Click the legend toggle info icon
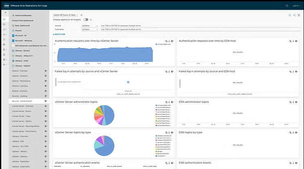The width and height of the screenshot is (304, 169). 91,20
